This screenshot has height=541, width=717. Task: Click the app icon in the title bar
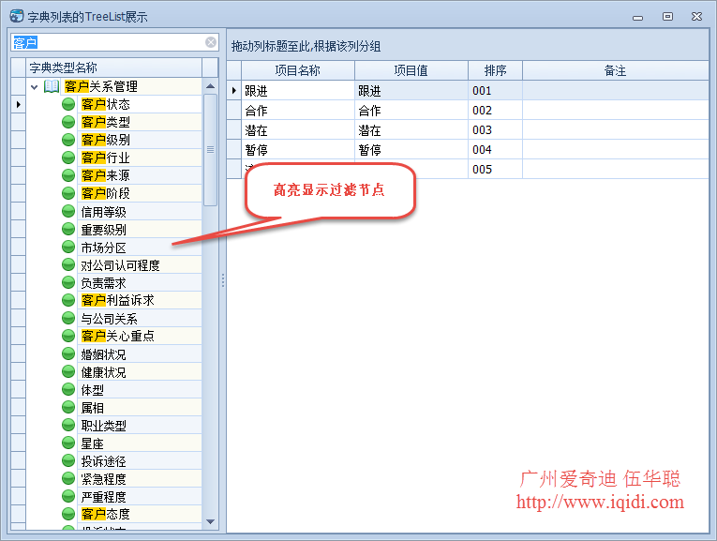click(x=17, y=16)
